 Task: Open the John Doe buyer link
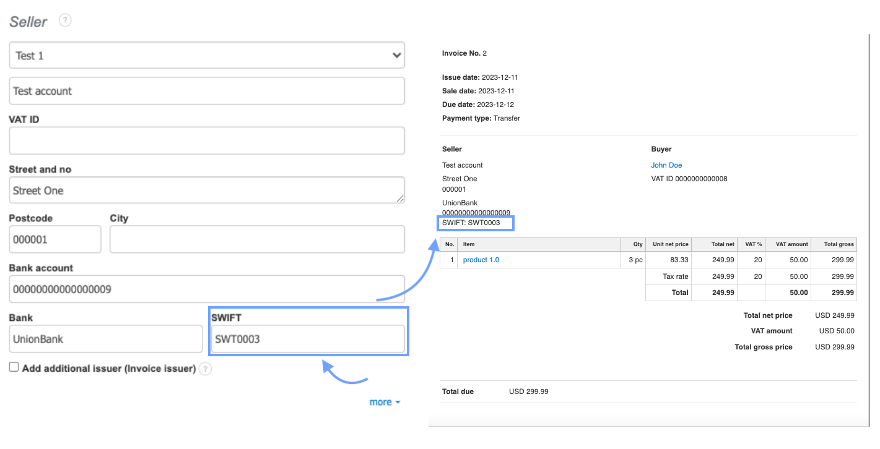coord(666,165)
